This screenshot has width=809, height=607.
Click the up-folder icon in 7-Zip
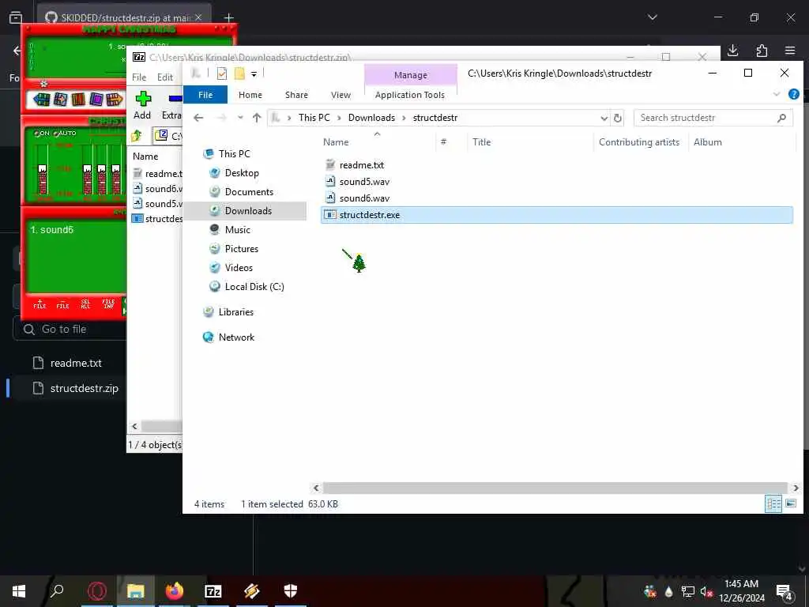137,136
